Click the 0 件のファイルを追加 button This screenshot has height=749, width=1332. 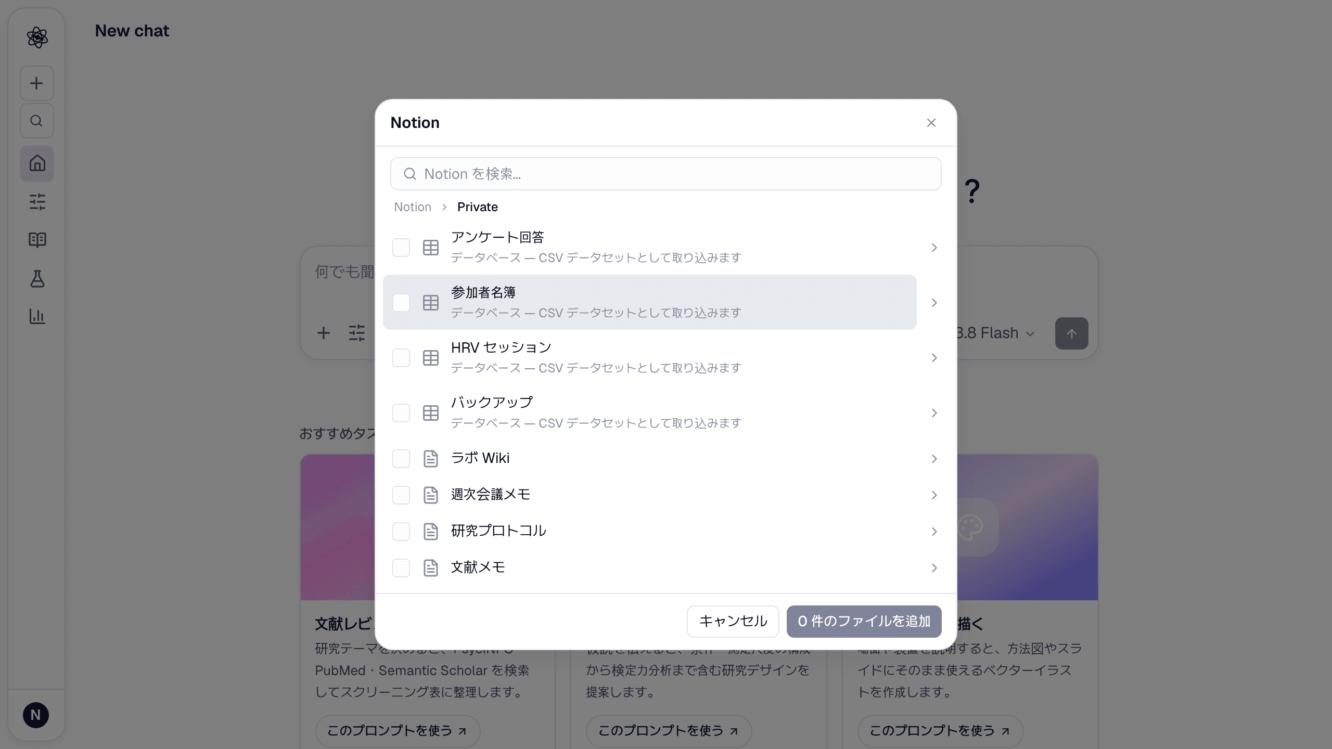(x=864, y=621)
